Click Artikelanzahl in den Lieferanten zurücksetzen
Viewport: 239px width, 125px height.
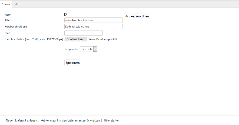[70, 121]
